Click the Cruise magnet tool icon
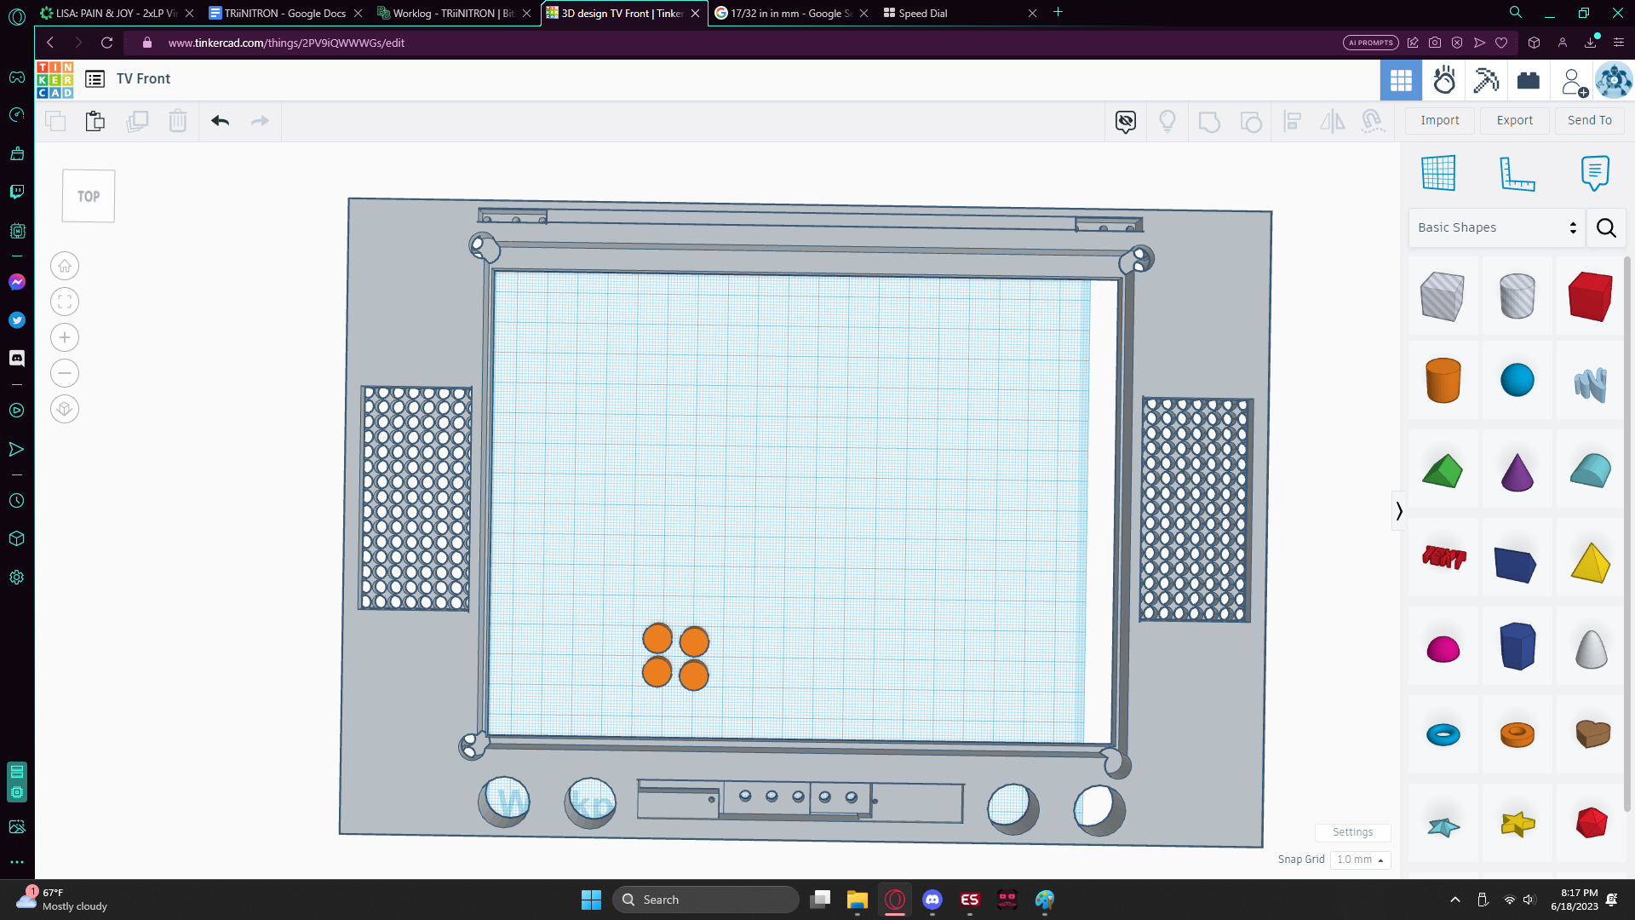 tap(1372, 122)
